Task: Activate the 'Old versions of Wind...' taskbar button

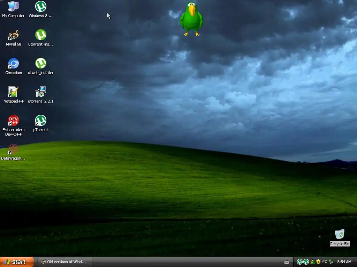Action: click(x=65, y=262)
